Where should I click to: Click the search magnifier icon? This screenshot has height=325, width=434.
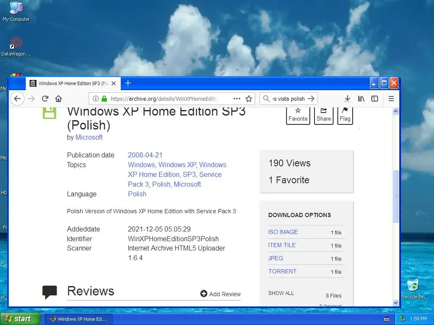coord(266,99)
